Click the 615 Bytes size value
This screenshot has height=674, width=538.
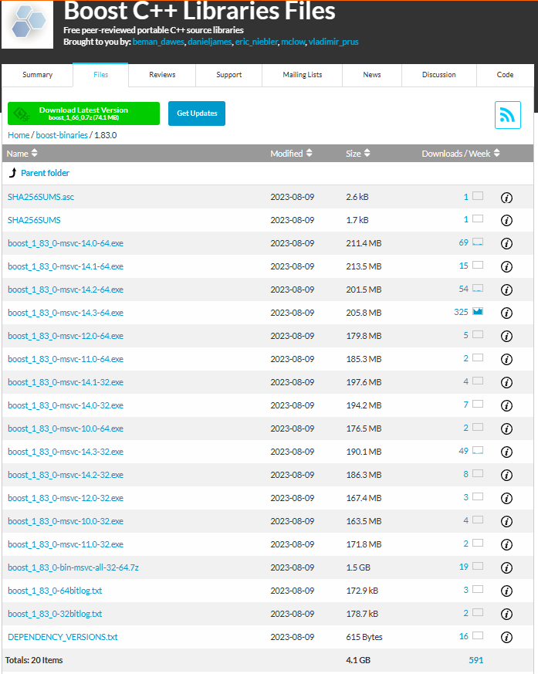pos(364,637)
